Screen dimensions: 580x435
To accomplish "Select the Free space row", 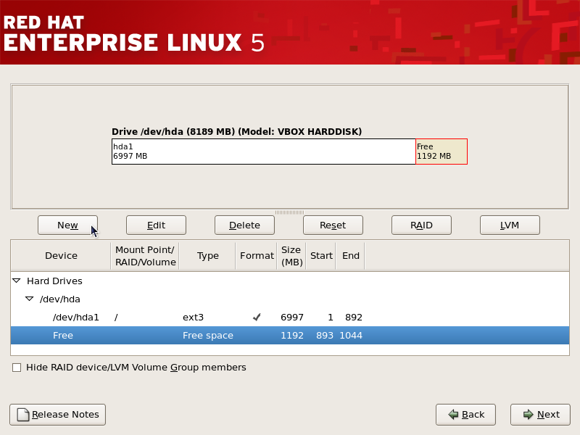I will tap(290, 336).
